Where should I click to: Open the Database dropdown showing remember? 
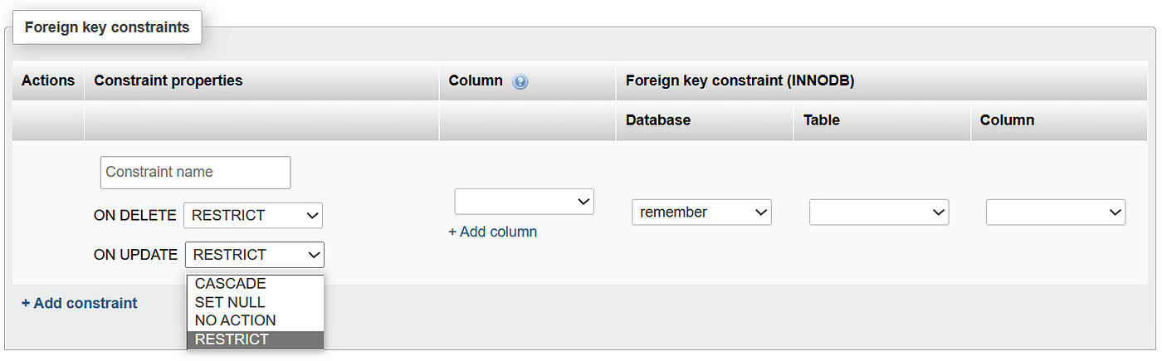pyautogui.click(x=702, y=212)
